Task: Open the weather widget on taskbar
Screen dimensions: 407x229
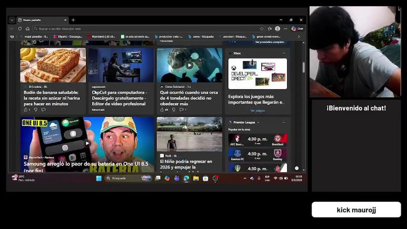Action: click(23, 178)
